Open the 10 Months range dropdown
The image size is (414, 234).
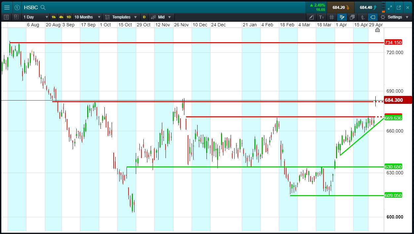click(x=87, y=17)
